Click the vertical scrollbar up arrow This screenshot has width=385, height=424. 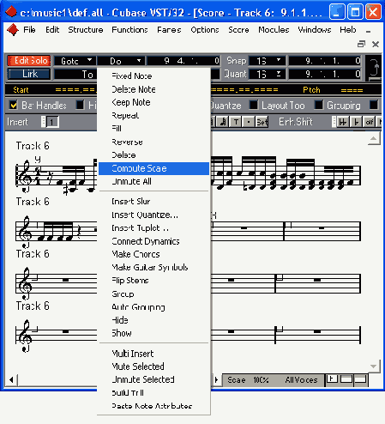[x=373, y=139]
